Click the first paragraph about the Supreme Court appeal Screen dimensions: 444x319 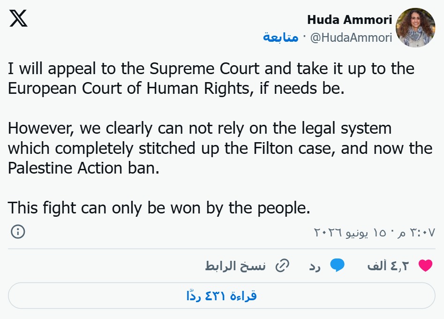click(x=211, y=78)
